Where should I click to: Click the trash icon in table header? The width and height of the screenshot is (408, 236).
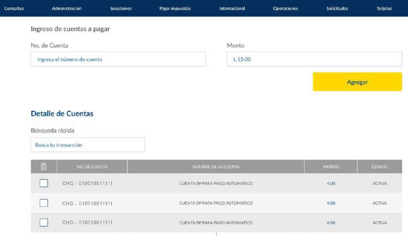click(44, 167)
